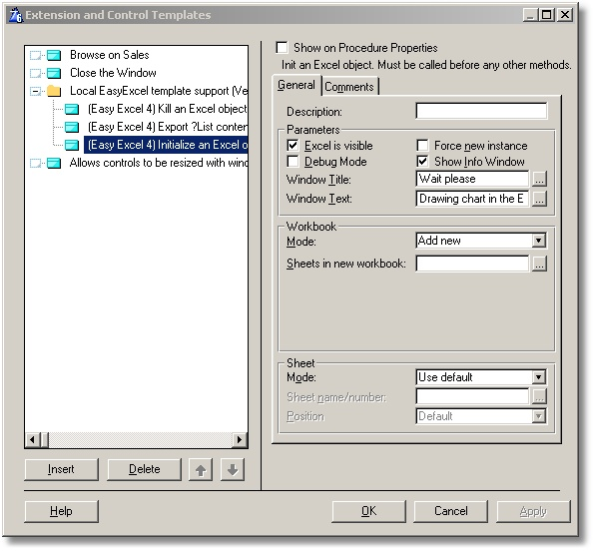Switch to the Comments tab
This screenshot has width=593, height=551.
pyautogui.click(x=349, y=87)
